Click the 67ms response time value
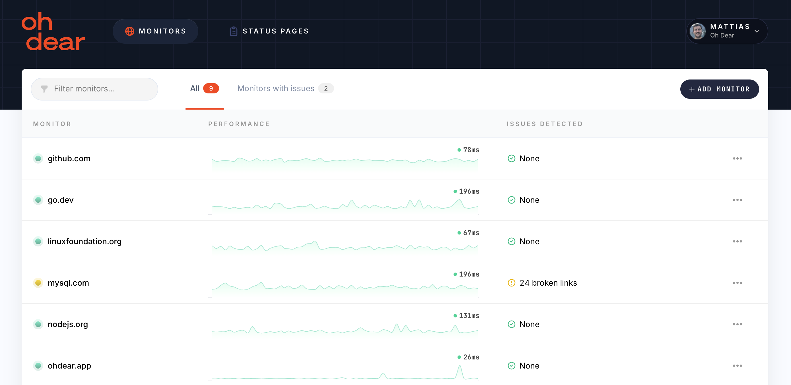This screenshot has height=385, width=791. 471,233
